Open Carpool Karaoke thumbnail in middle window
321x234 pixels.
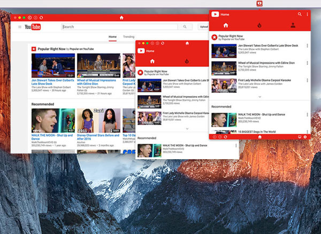pyautogui.click(x=149, y=118)
